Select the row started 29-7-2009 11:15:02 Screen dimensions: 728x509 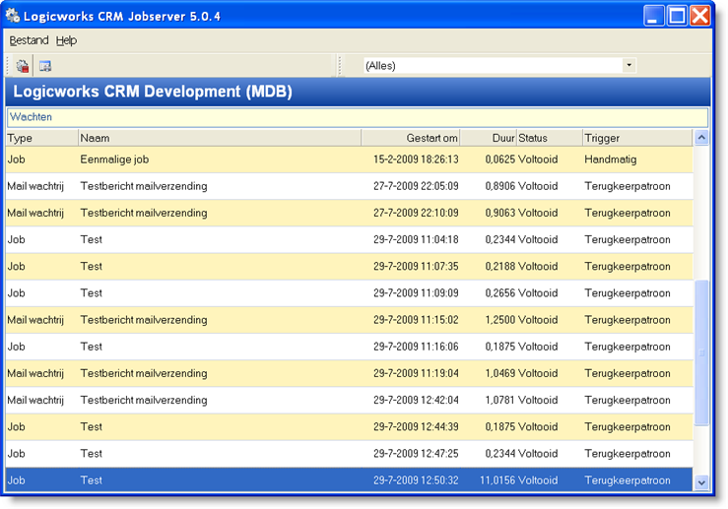coord(349,320)
